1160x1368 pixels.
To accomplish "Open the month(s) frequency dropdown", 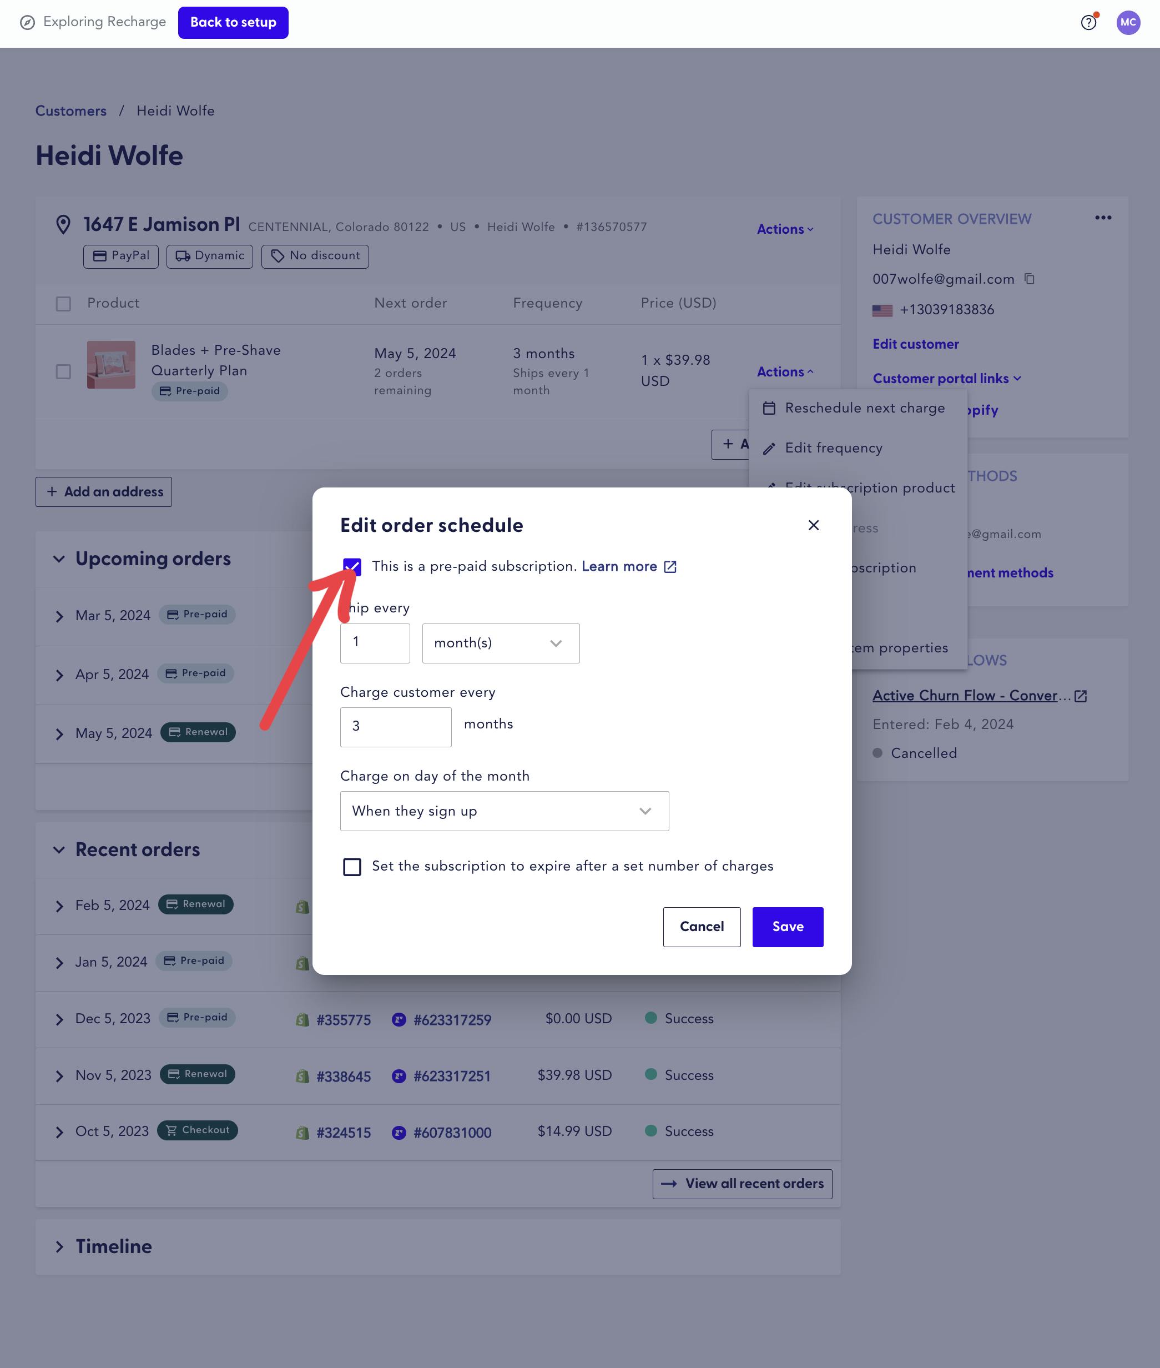I will pyautogui.click(x=501, y=642).
